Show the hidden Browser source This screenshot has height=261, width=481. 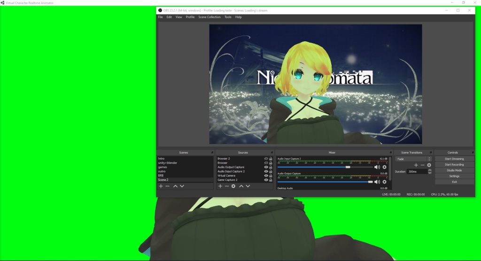(266, 163)
